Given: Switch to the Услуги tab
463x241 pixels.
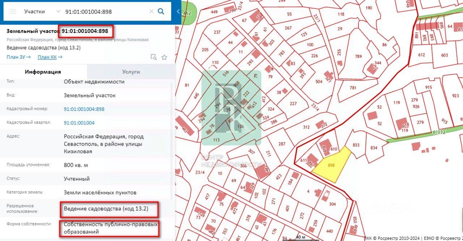Looking at the screenshot, I should pyautogui.click(x=131, y=72).
